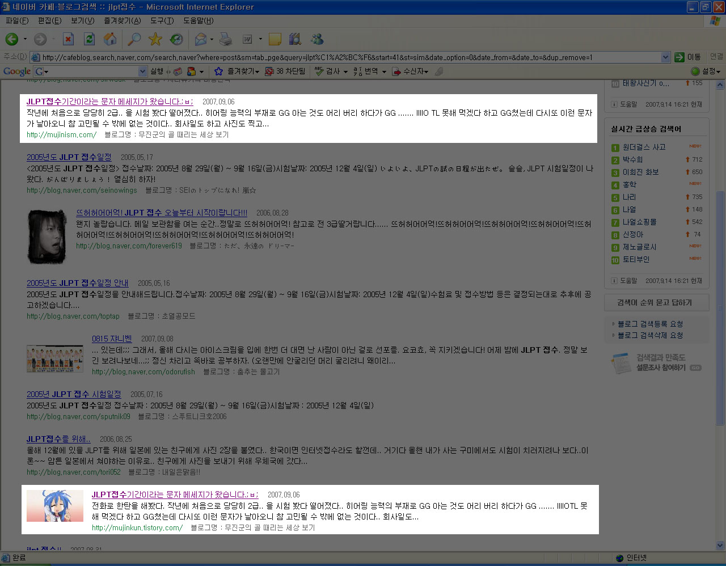The width and height of the screenshot is (726, 566).
Task: Open the 0815 쟈니벤 result link
Action: pyautogui.click(x=112, y=339)
